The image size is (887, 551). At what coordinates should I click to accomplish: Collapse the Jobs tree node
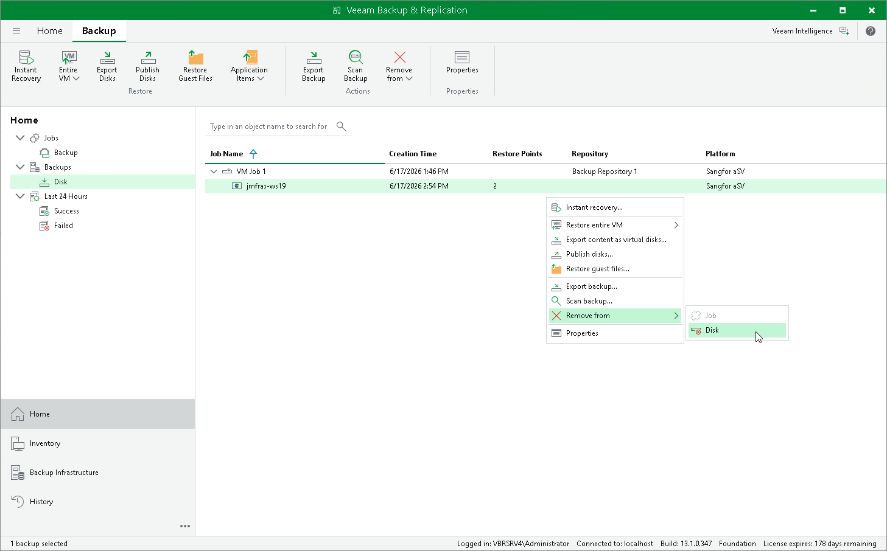[x=20, y=138]
